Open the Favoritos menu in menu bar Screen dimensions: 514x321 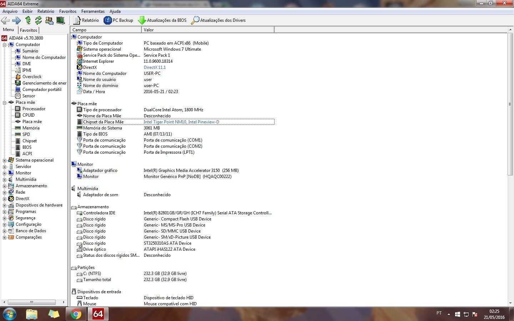(x=68, y=11)
